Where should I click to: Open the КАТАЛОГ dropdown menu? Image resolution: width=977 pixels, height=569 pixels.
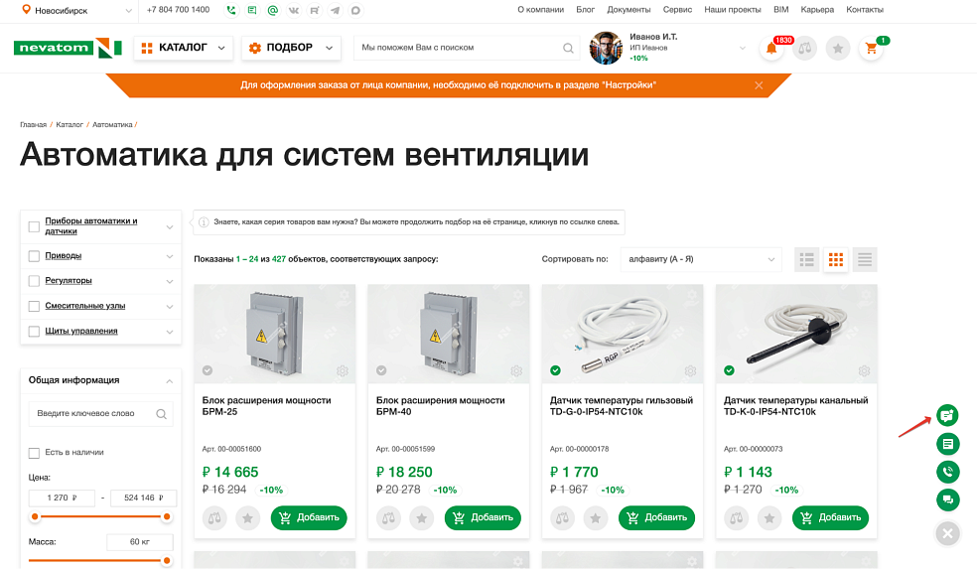pos(183,48)
